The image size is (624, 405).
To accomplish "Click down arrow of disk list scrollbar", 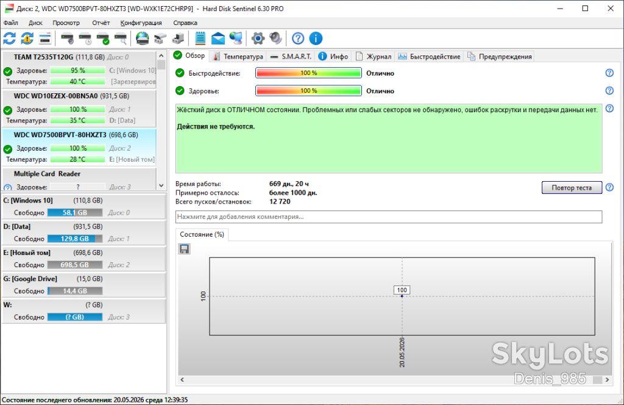I will (x=161, y=185).
